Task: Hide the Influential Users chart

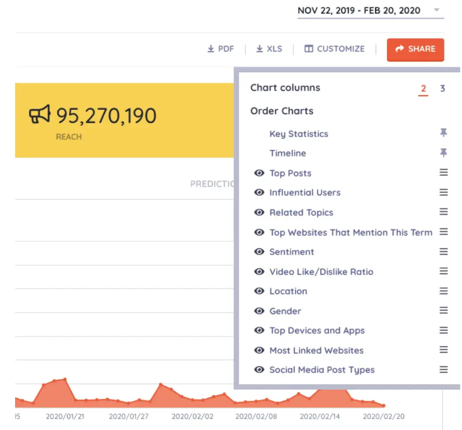Action: pyautogui.click(x=259, y=193)
